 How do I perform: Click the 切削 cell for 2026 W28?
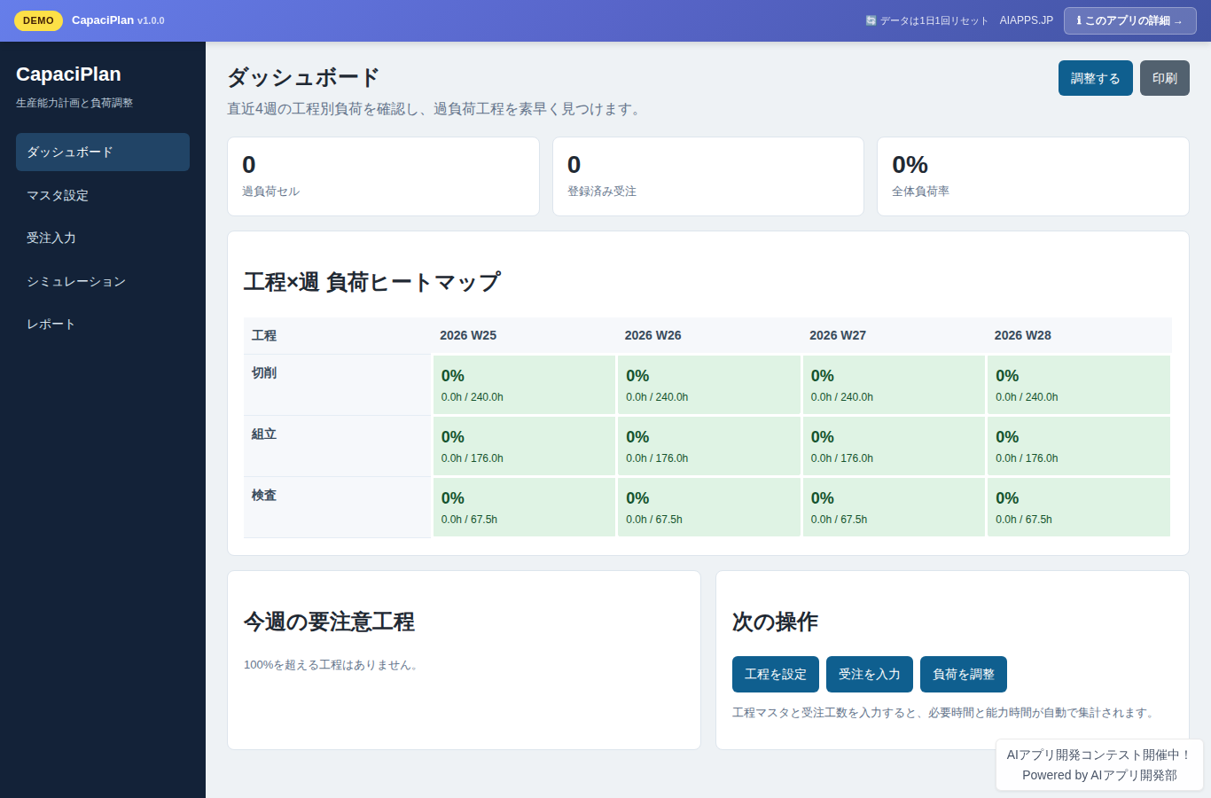coord(1079,385)
